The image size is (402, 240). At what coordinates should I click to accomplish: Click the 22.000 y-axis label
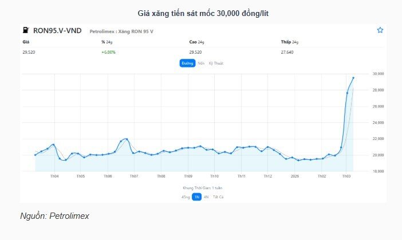(378, 139)
